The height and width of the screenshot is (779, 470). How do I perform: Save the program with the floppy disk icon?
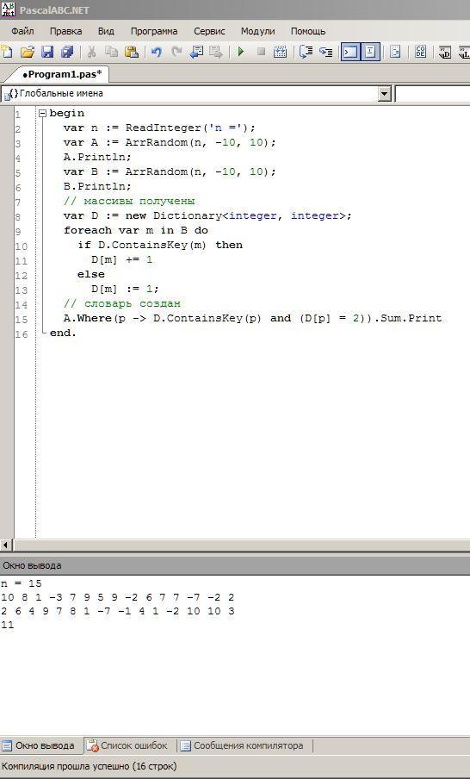[47, 52]
